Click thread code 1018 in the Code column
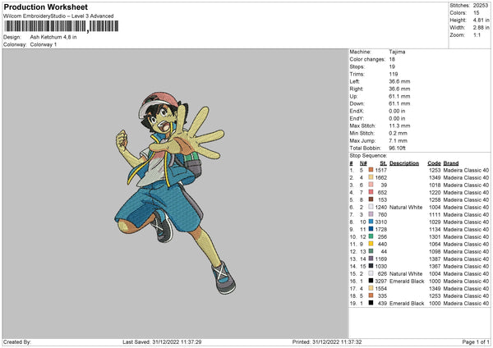493x348 pixels. [435, 185]
